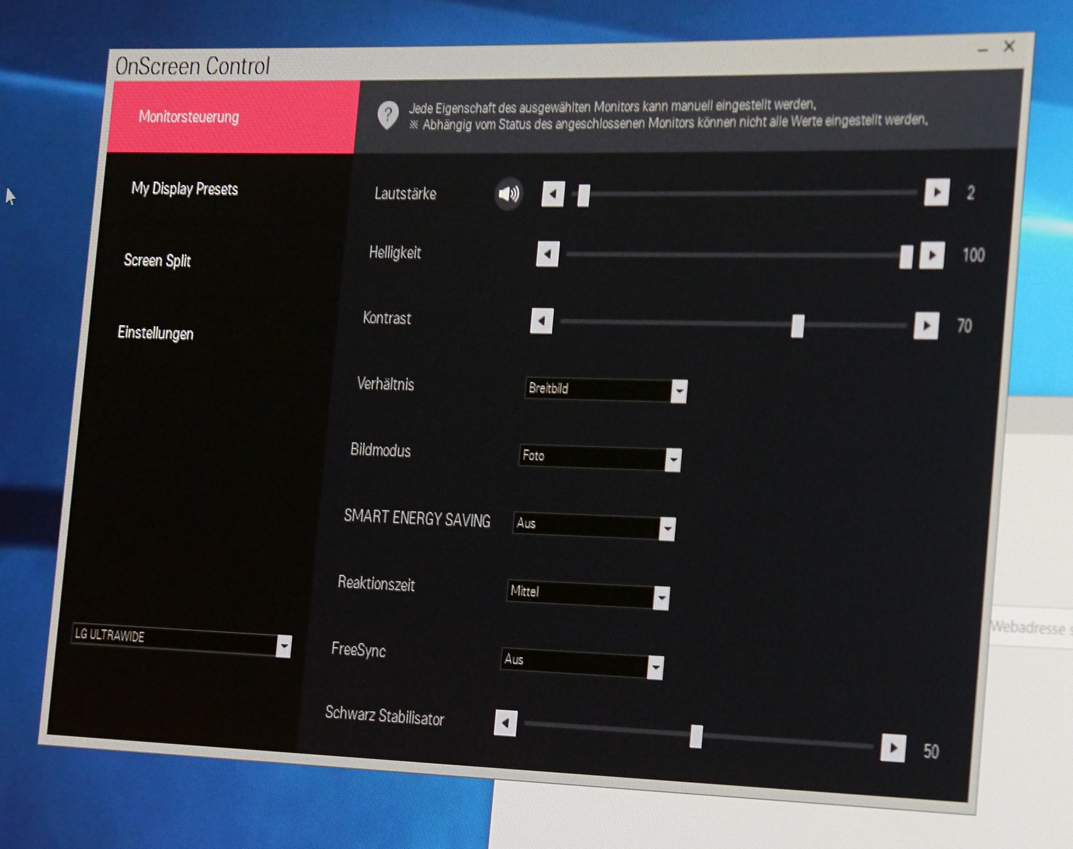
Task: Click the Helligkeit value 100
Action: click(x=973, y=256)
